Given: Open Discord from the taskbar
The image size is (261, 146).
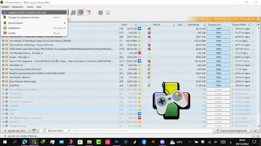Looking at the screenshot, I should 162,142.
